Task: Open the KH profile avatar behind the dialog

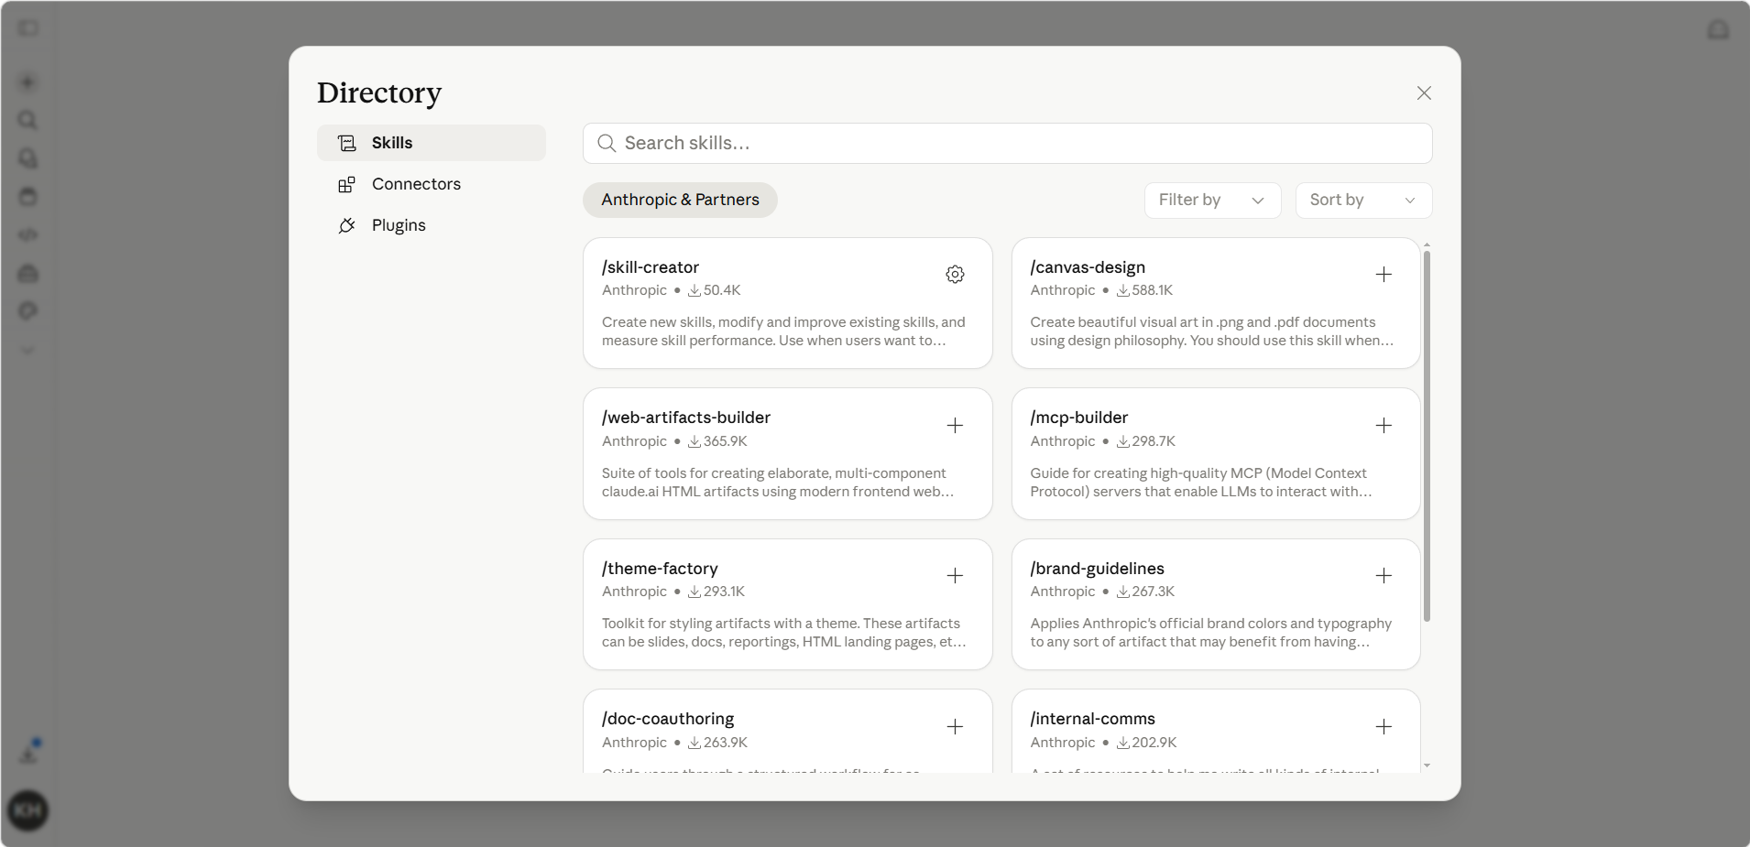Action: [28, 810]
